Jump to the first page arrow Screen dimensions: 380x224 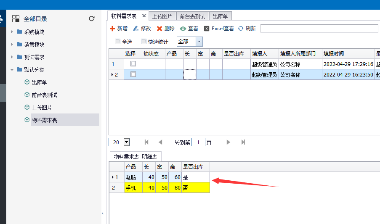point(146,142)
